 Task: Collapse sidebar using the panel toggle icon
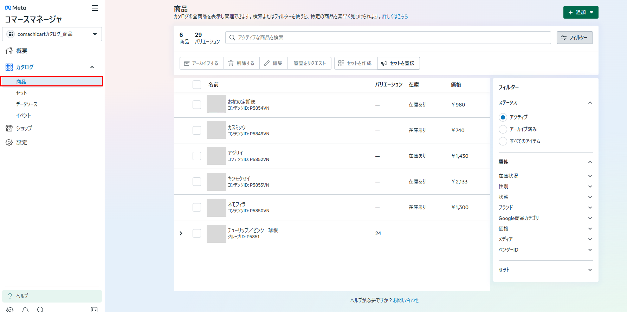[x=94, y=309]
